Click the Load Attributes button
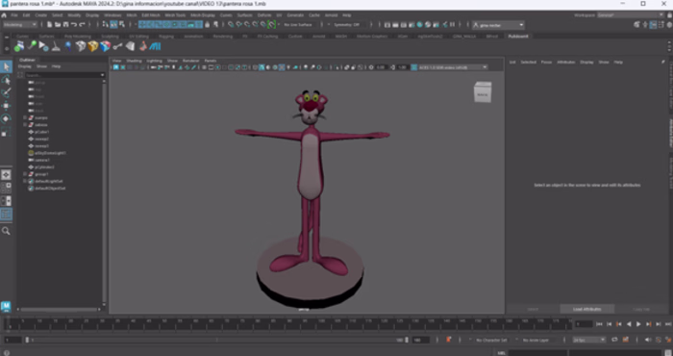The width and height of the screenshot is (673, 356). 587,309
